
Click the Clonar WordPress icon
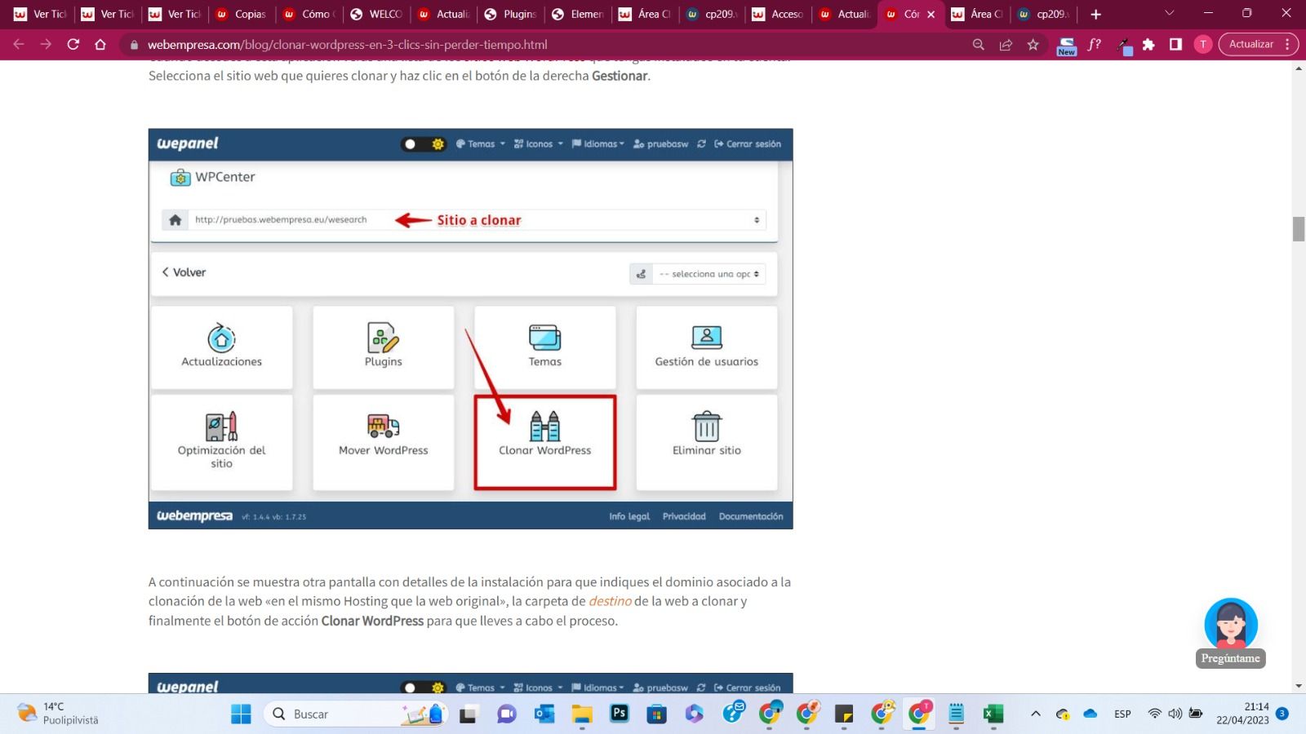pyautogui.click(x=544, y=426)
